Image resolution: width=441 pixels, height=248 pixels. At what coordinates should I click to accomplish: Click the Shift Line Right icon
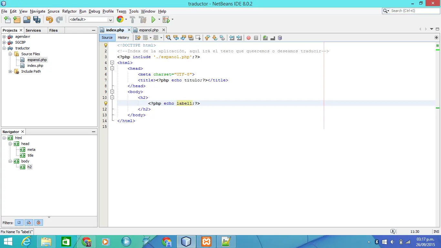pyautogui.click(x=239, y=38)
